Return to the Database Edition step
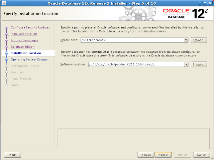This screenshot has height=160, width=214. 22,47
